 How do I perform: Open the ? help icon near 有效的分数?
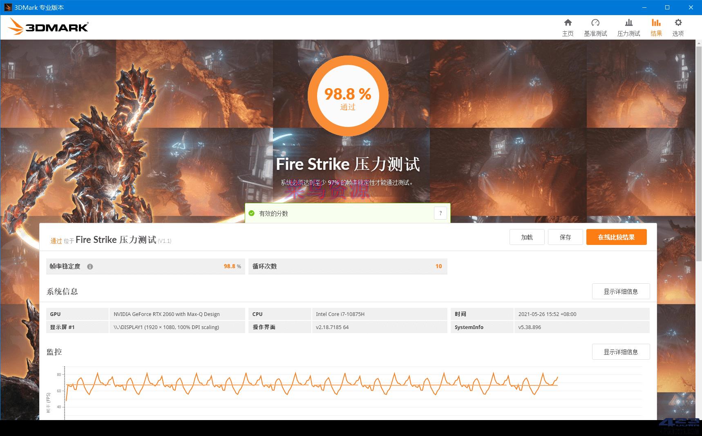[440, 213]
